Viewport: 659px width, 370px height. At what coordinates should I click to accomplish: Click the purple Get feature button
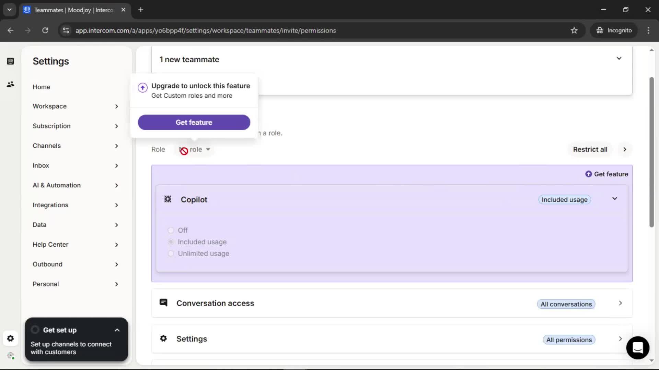pos(194,122)
